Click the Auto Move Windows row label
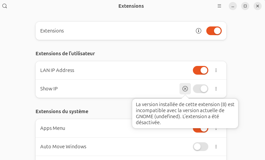This screenshot has height=160, width=265. (x=63, y=147)
